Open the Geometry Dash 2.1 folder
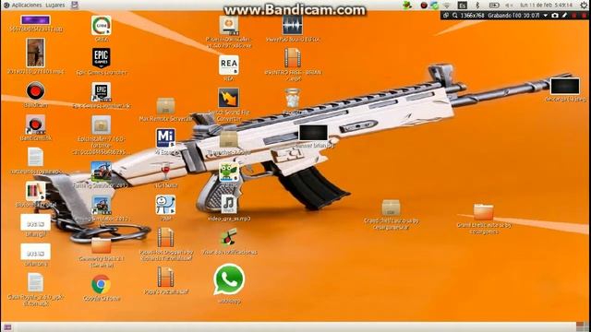Image resolution: width=591 pixels, height=332 pixels. point(101,245)
